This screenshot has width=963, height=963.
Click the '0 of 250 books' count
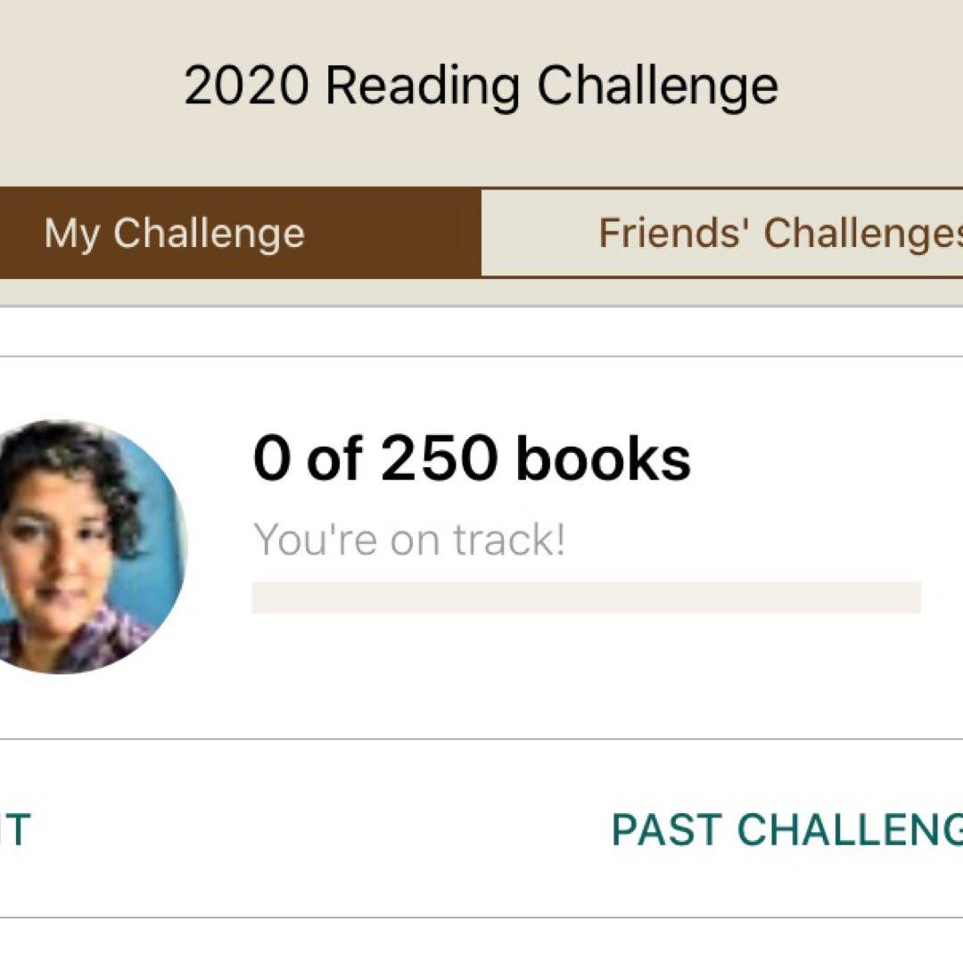(472, 458)
